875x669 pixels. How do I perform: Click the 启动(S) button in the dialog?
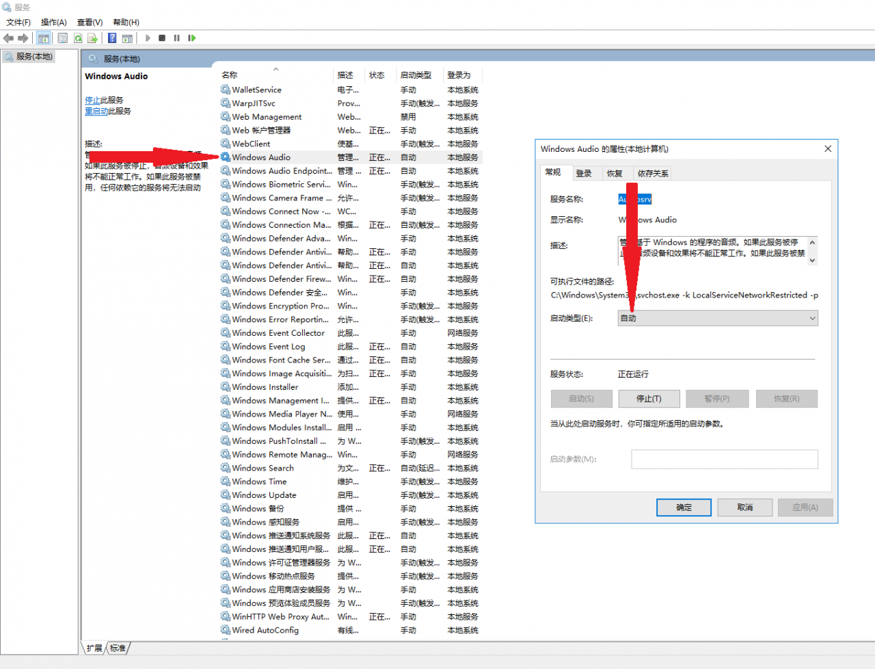(x=581, y=399)
